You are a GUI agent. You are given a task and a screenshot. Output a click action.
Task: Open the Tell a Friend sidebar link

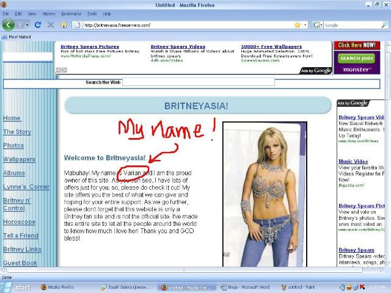tap(21, 236)
